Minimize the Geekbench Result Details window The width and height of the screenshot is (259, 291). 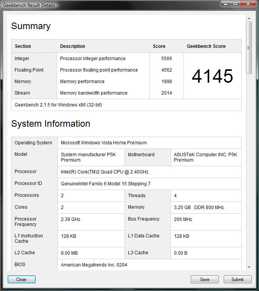pos(226,3)
